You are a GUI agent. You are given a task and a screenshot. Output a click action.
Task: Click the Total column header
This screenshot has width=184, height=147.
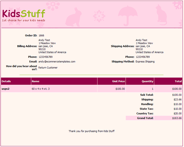(178, 81)
